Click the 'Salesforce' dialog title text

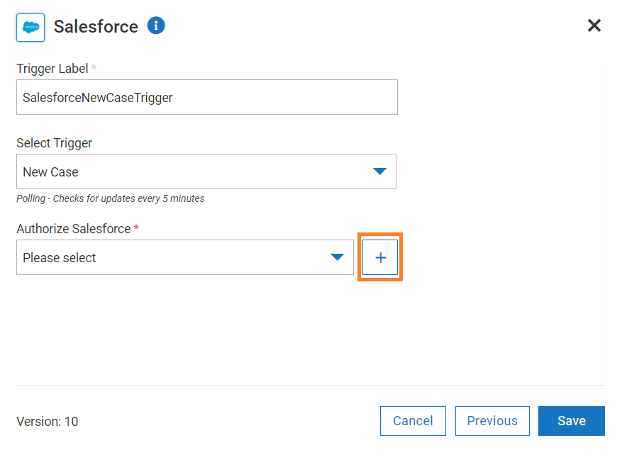point(96,27)
